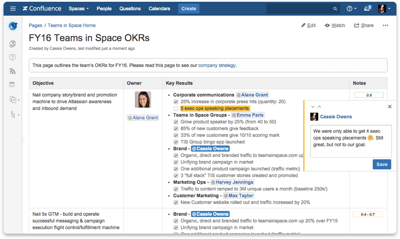This screenshot has width=400, height=239.
Task: Click the rocket space logo in the sidebar
Action: pyautogui.click(x=13, y=26)
